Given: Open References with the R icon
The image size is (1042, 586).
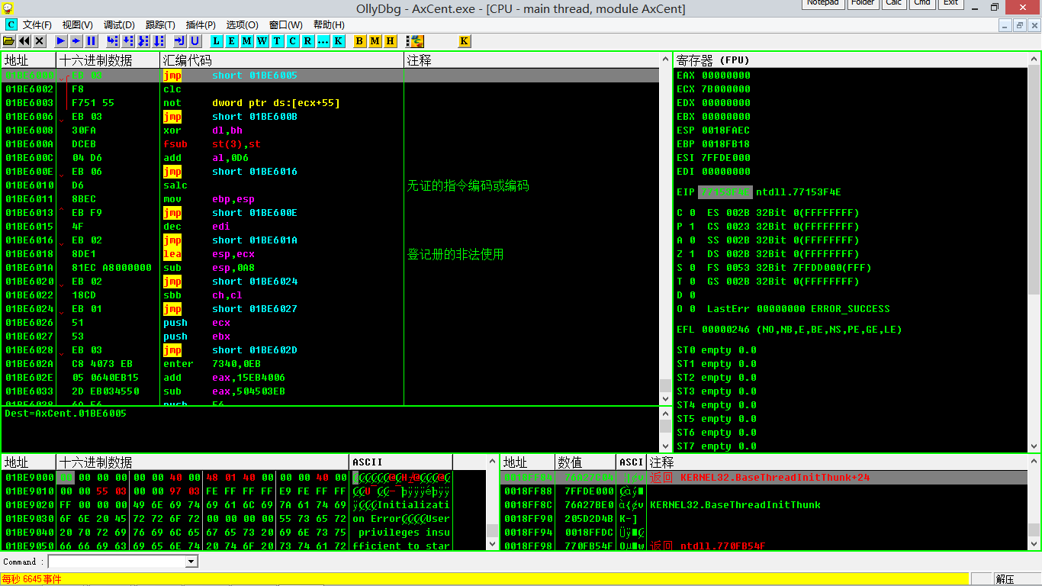Looking at the screenshot, I should pos(308,40).
